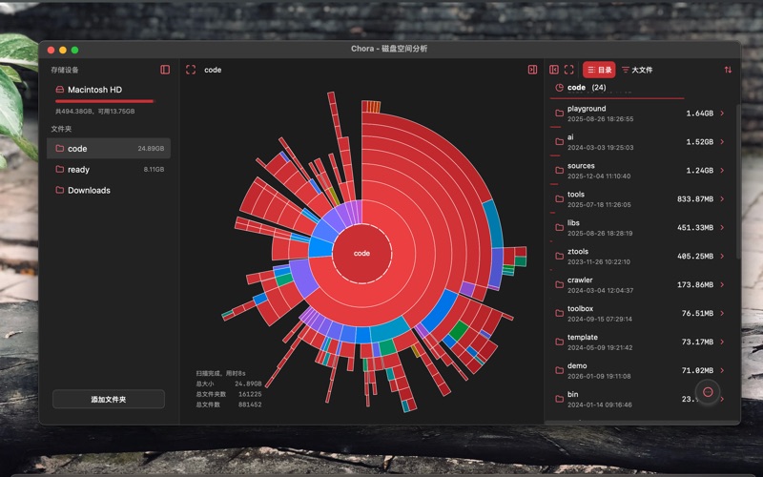763x477 pixels.
Task: Click the panel-left icon in right list toolbar
Action: [554, 70]
